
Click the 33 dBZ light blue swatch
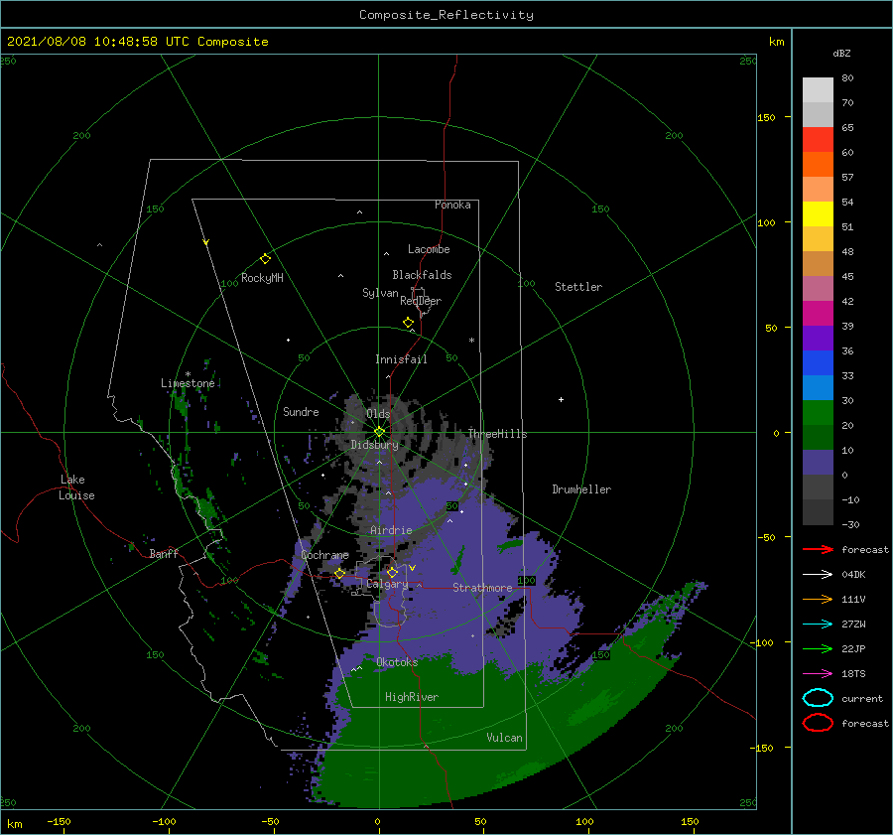(818, 387)
